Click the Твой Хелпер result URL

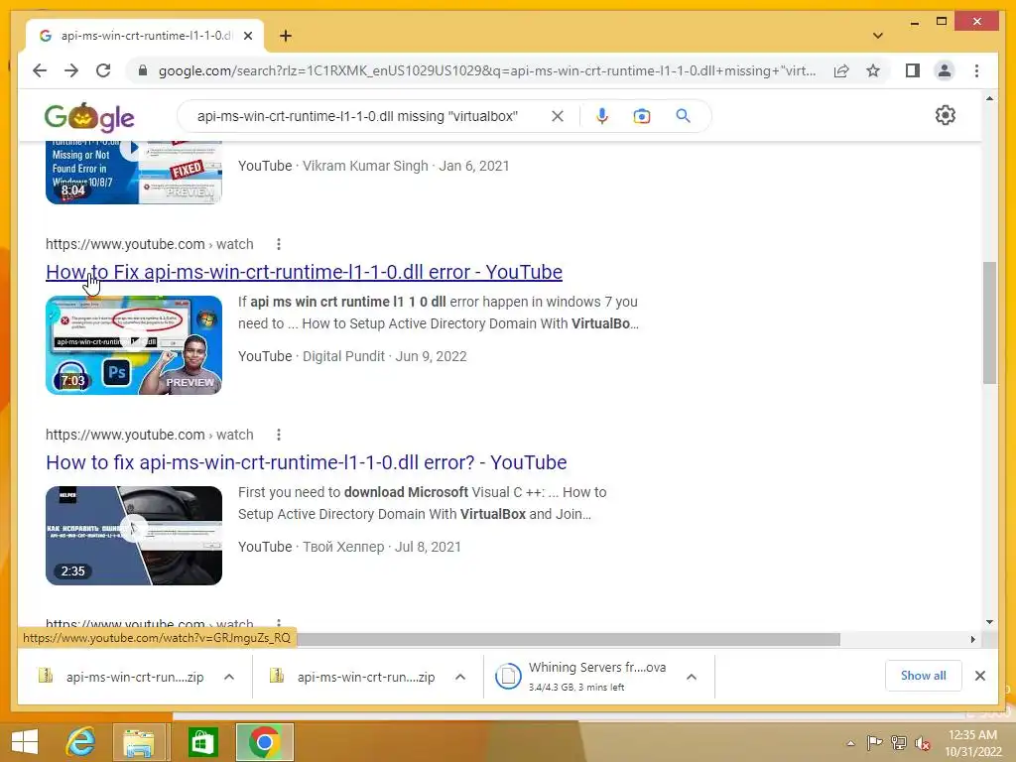click(x=149, y=435)
